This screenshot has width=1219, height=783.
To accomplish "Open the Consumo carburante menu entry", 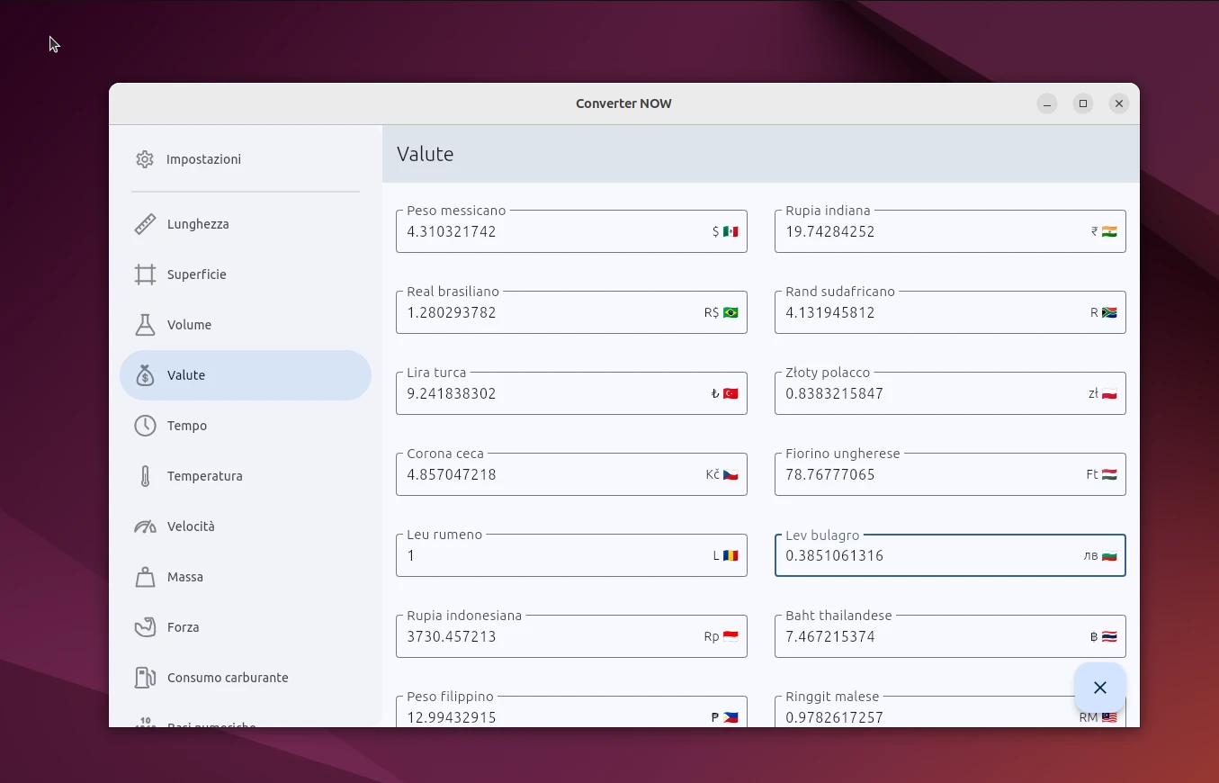I will [x=228, y=678].
